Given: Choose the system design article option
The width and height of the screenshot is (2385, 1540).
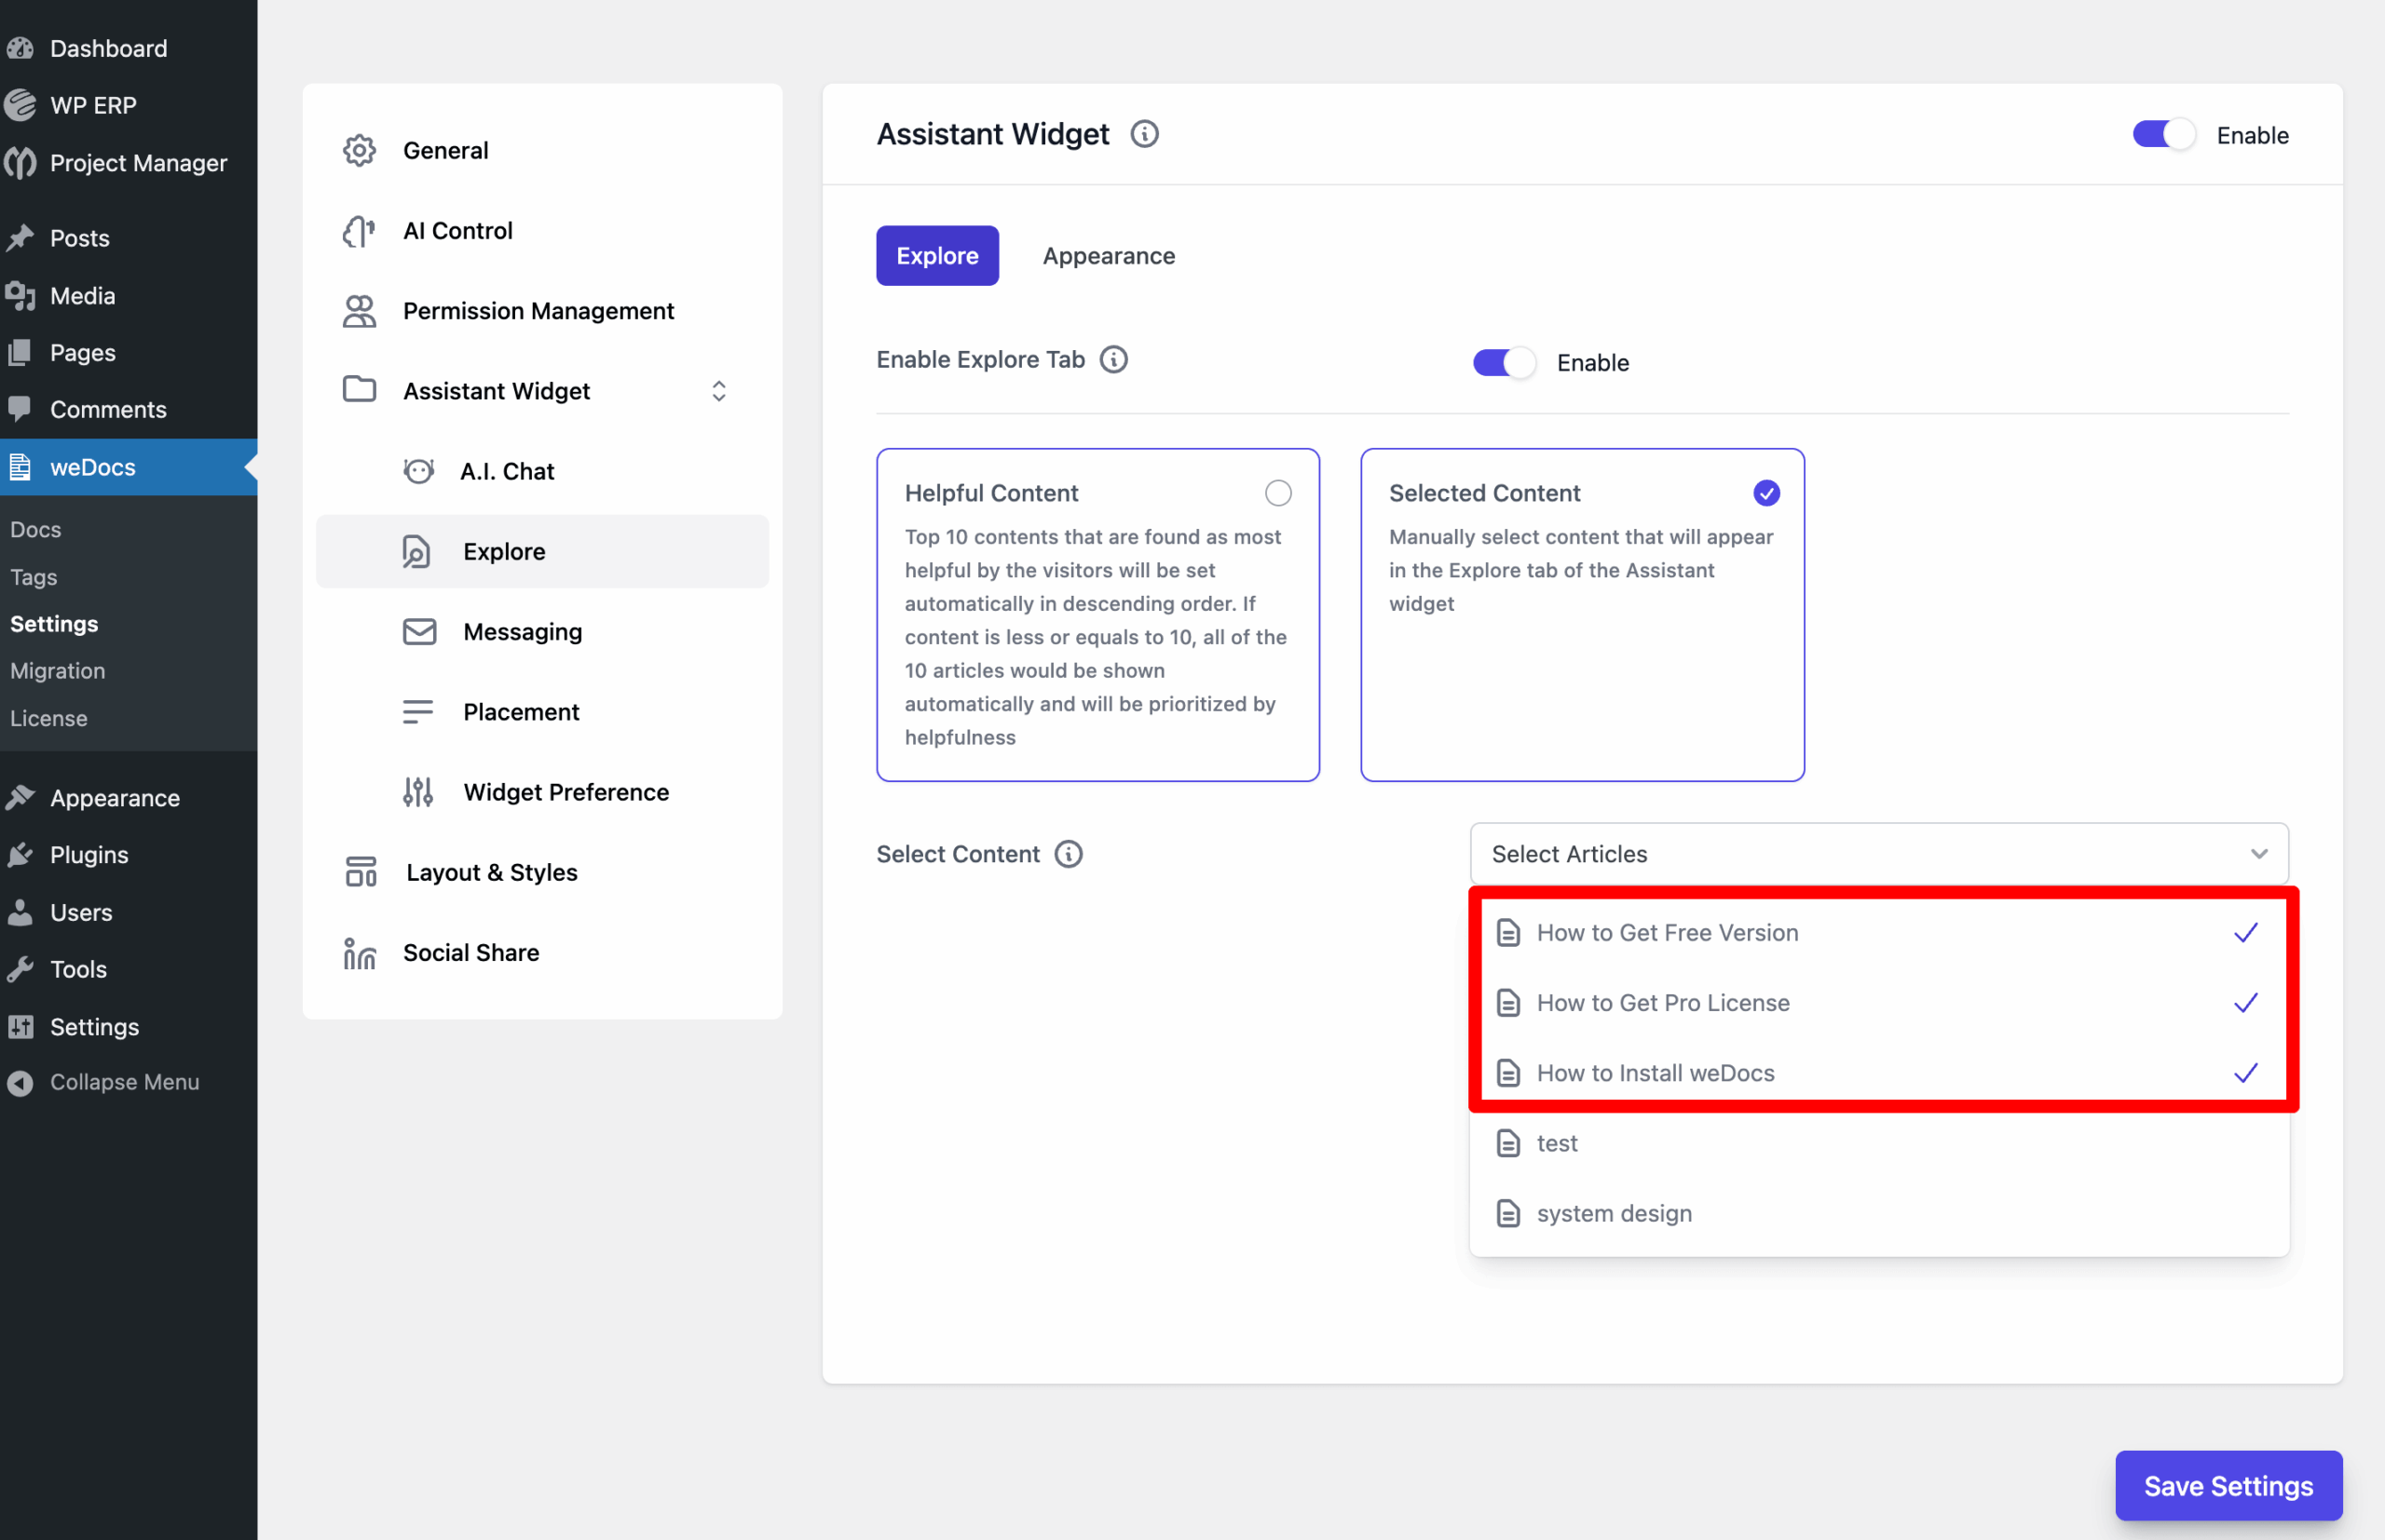Looking at the screenshot, I should click(1614, 1213).
